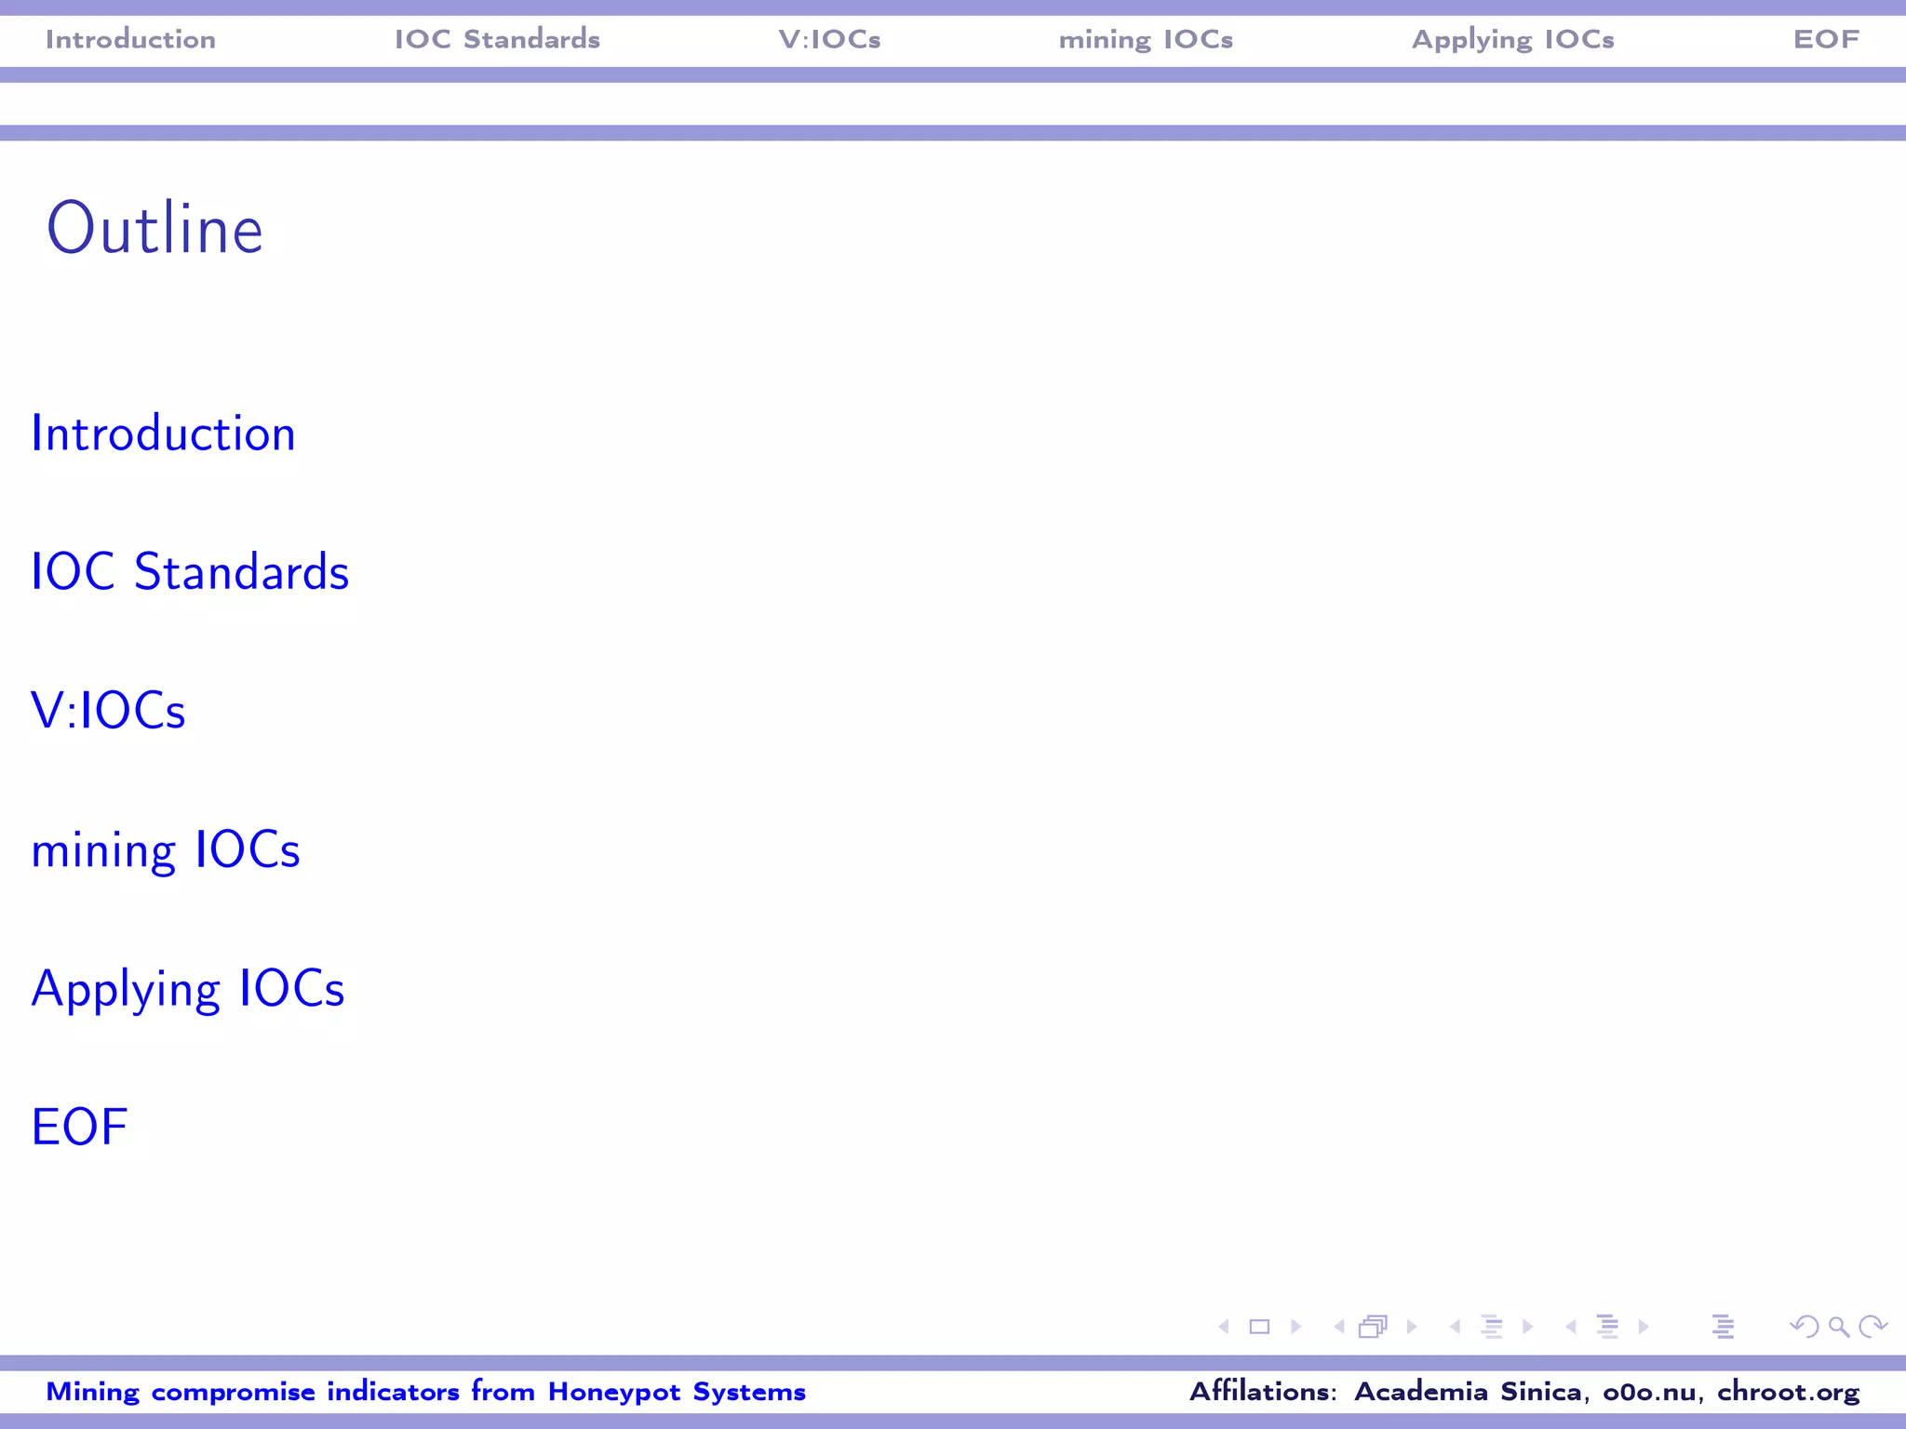Click the presentation appendix lines icon
Image resolution: width=1906 pixels, height=1429 pixels.
click(1723, 1327)
